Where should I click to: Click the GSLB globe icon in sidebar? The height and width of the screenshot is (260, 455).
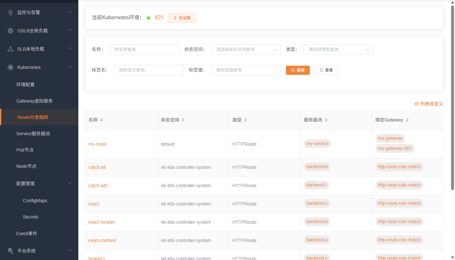pos(10,31)
